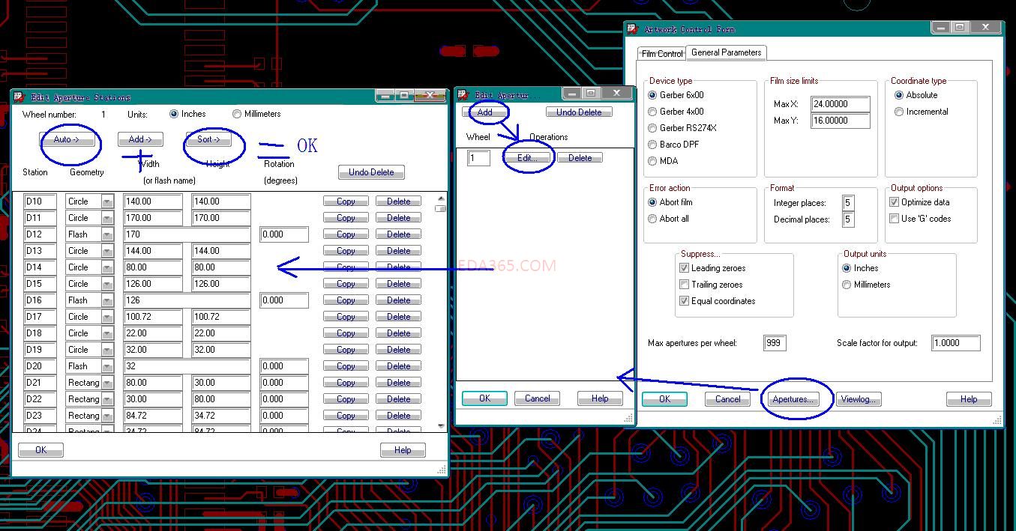Click Edit for wheel 1

click(x=527, y=158)
